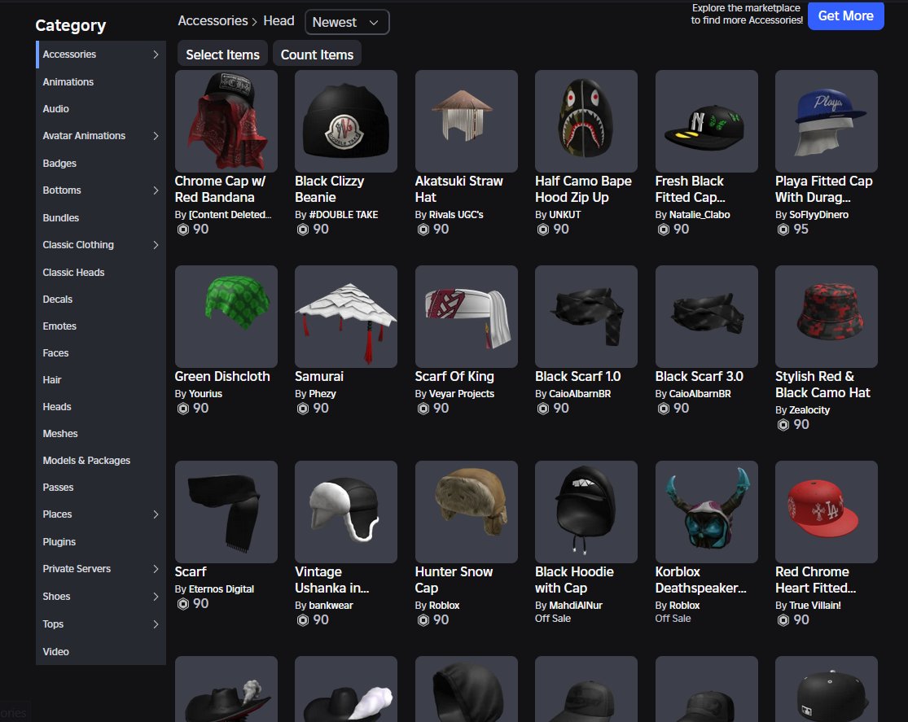Expand the Private Servers category arrow
Viewport: 908px width, 722px height.
pyautogui.click(x=156, y=569)
